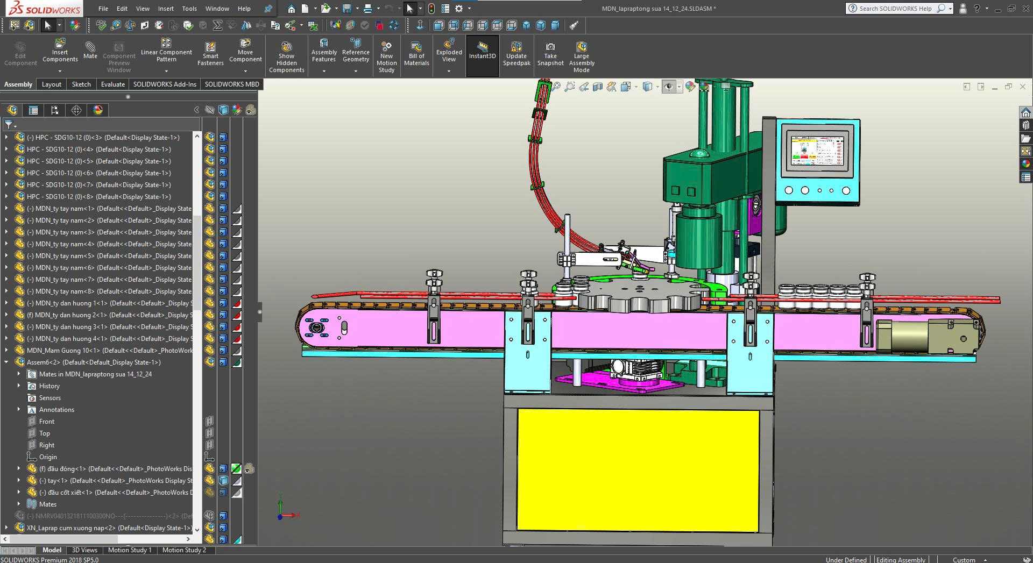Click the Home icon in top toolbar
The height and width of the screenshot is (563, 1033).
click(x=291, y=9)
